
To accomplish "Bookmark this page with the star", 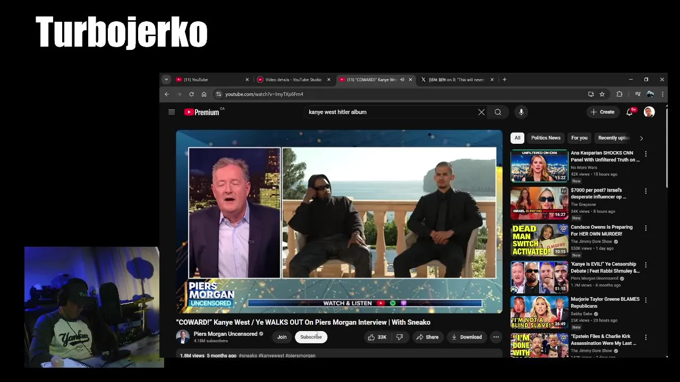I will pos(602,94).
